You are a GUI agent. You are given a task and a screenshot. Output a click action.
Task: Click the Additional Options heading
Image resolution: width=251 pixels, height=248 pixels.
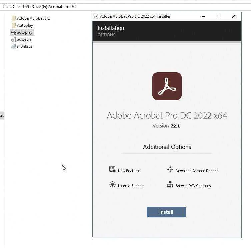pos(167,147)
